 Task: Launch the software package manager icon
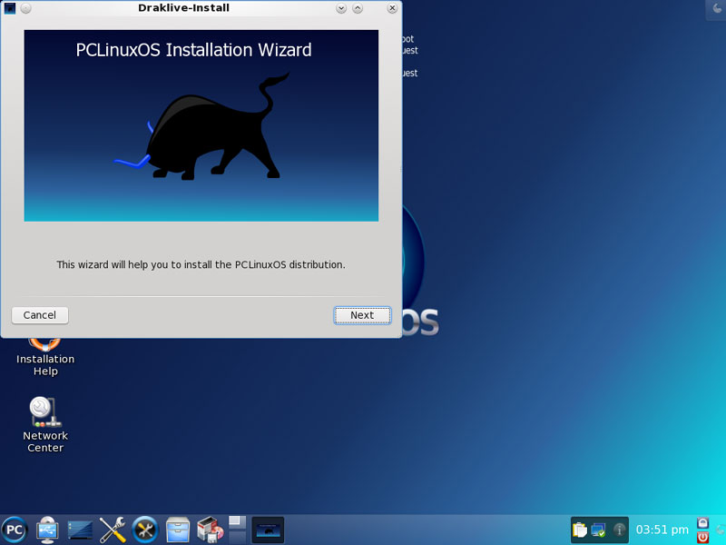coord(211,530)
